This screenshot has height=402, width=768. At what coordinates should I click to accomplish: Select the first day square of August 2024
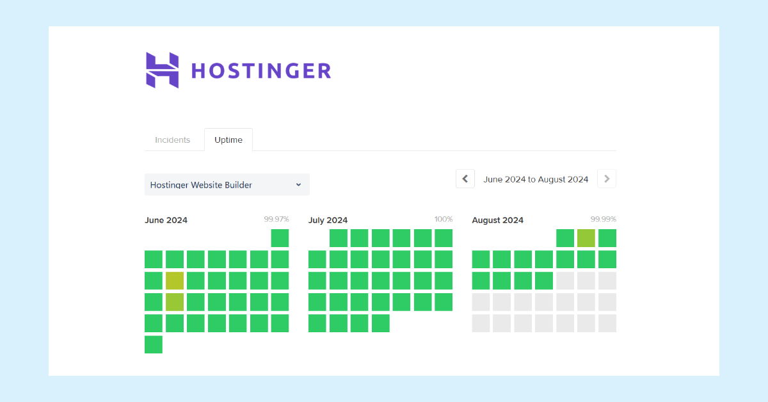click(x=565, y=238)
